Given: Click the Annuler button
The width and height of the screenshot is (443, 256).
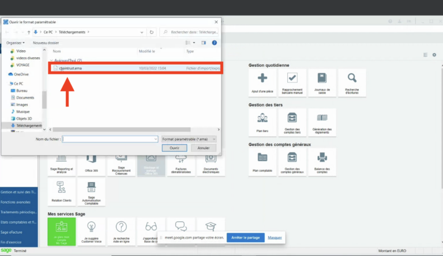Looking at the screenshot, I should tap(204, 148).
